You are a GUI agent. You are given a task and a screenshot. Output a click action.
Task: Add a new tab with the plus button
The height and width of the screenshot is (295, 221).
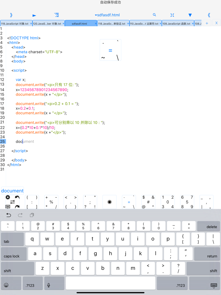[x=207, y=23]
